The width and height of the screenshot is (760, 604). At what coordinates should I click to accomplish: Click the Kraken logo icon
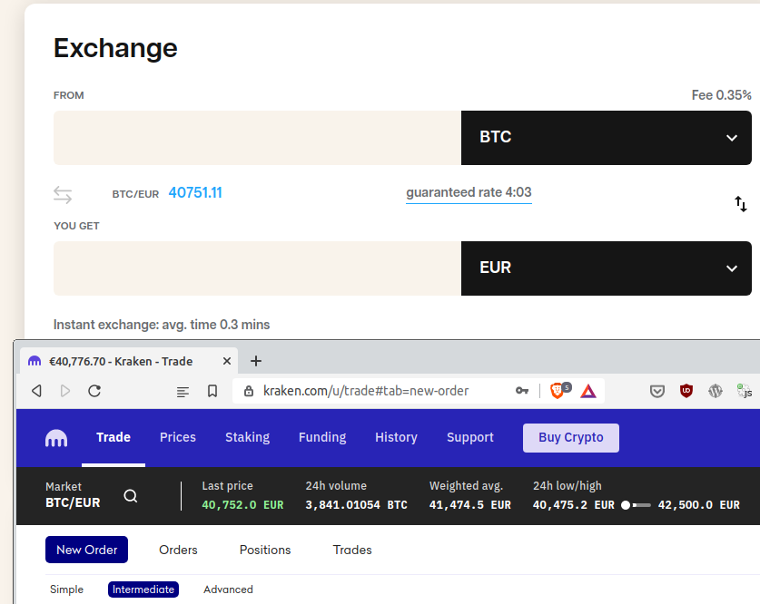(56, 438)
